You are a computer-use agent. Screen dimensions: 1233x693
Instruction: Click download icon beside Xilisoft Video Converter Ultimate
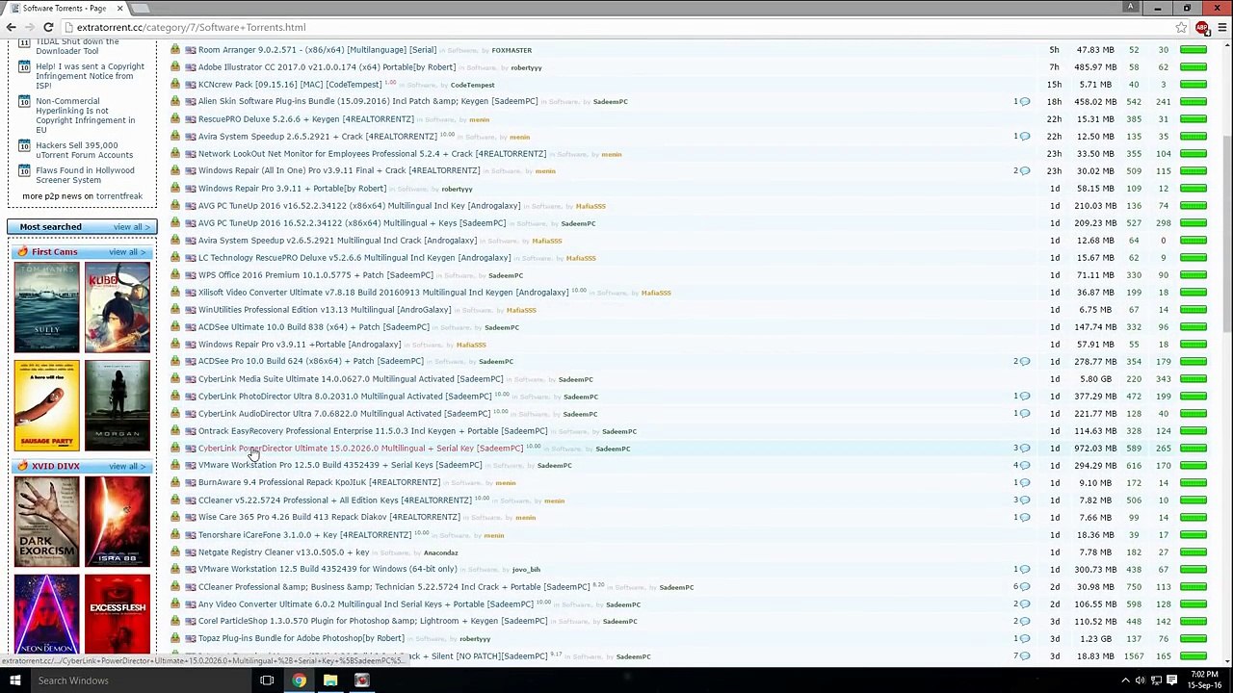(x=175, y=293)
